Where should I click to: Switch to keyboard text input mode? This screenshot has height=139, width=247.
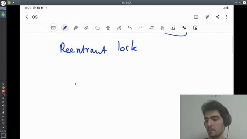(53, 28)
